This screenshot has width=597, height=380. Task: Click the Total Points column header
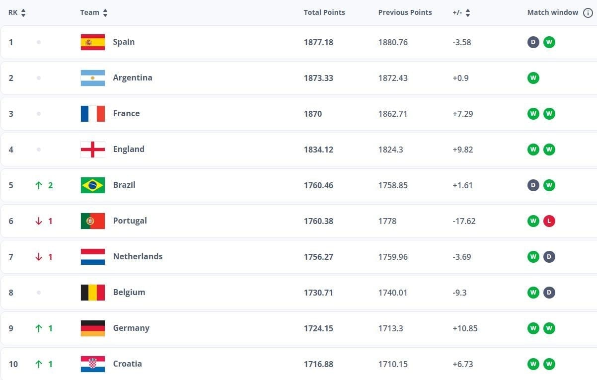324,12
